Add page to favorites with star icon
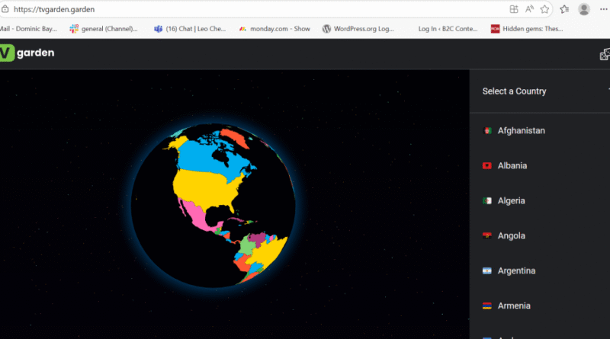610x339 pixels. click(x=545, y=9)
